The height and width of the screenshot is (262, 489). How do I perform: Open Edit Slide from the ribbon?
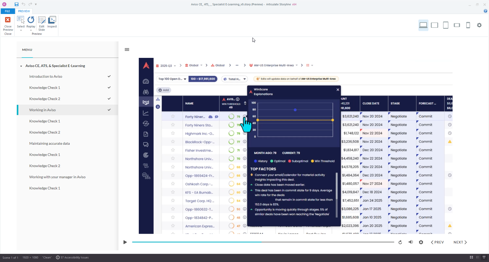point(42,20)
